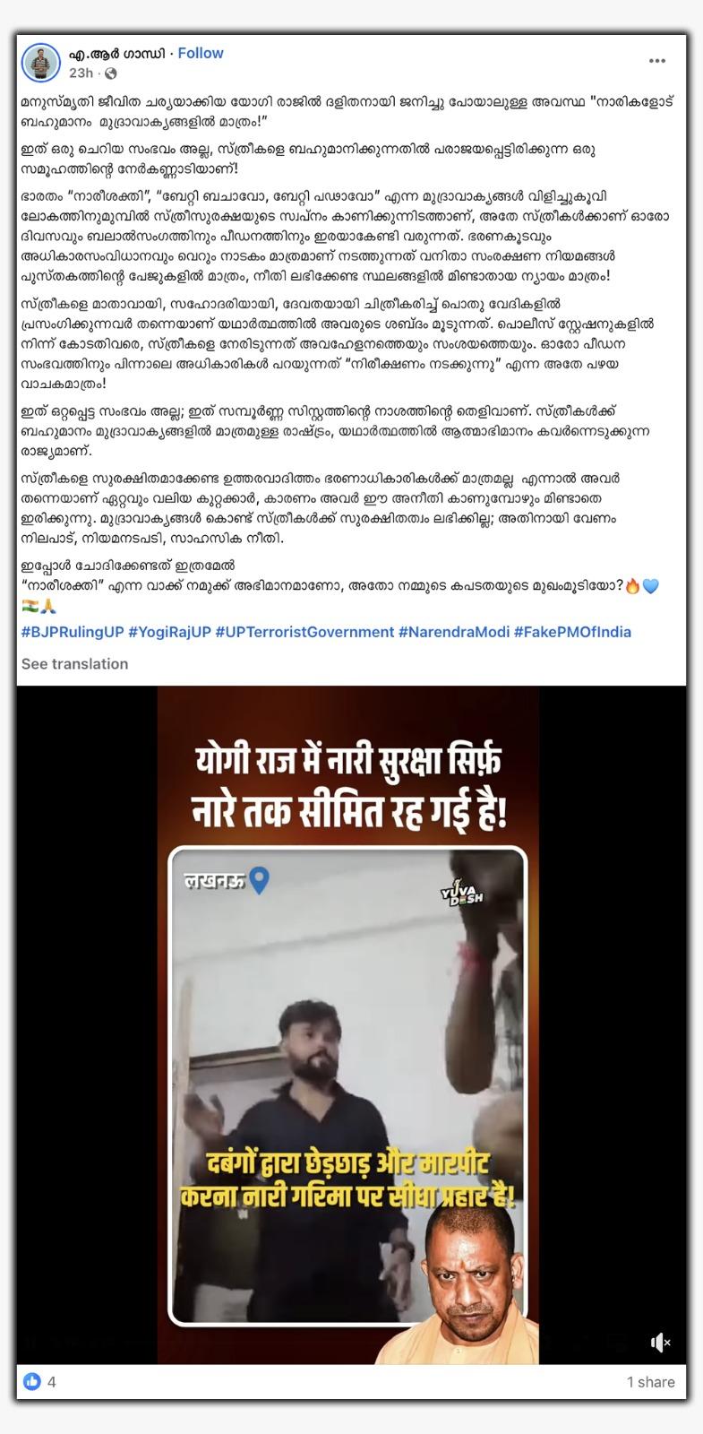Click the public globe audience icon

click(110, 73)
